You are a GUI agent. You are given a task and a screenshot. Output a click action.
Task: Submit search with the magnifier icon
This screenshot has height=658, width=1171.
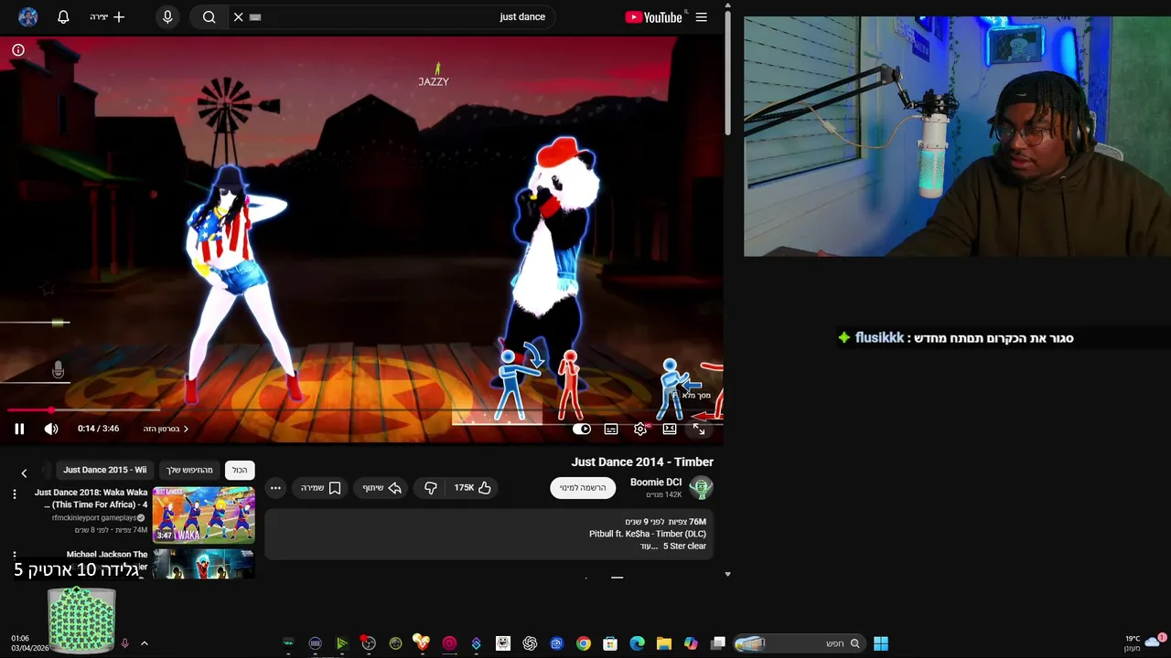tap(209, 16)
